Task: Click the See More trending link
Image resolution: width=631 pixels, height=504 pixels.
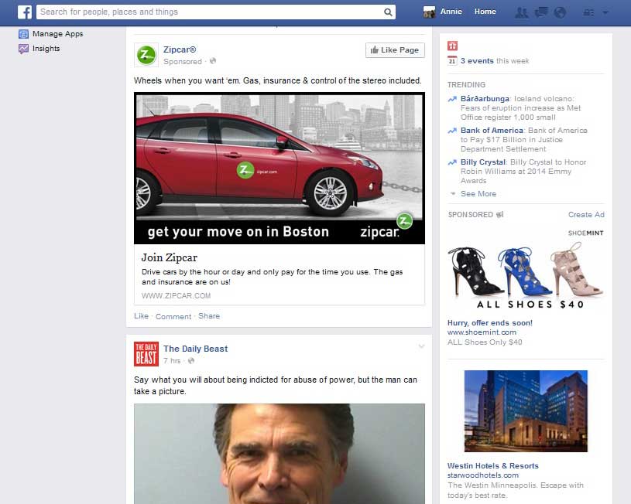Action: click(x=478, y=194)
